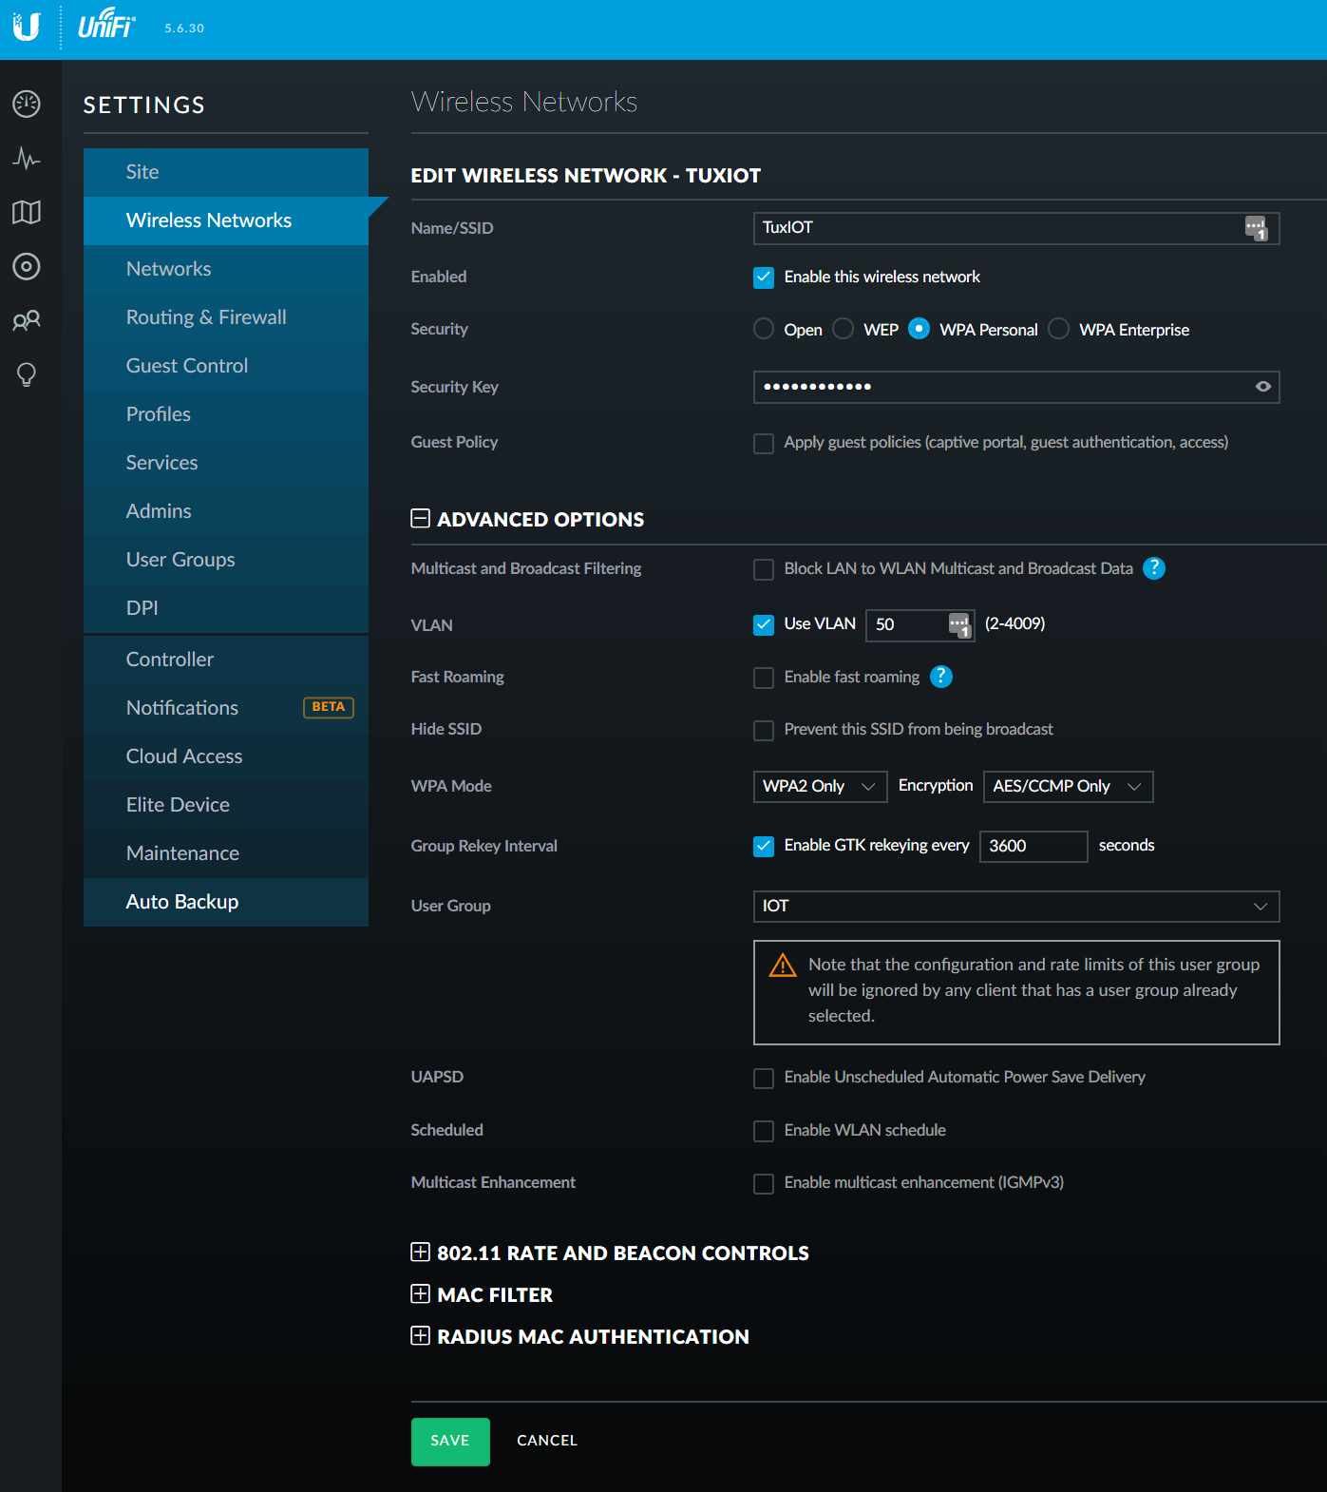Open the Dashboard gauge icon

[x=27, y=104]
